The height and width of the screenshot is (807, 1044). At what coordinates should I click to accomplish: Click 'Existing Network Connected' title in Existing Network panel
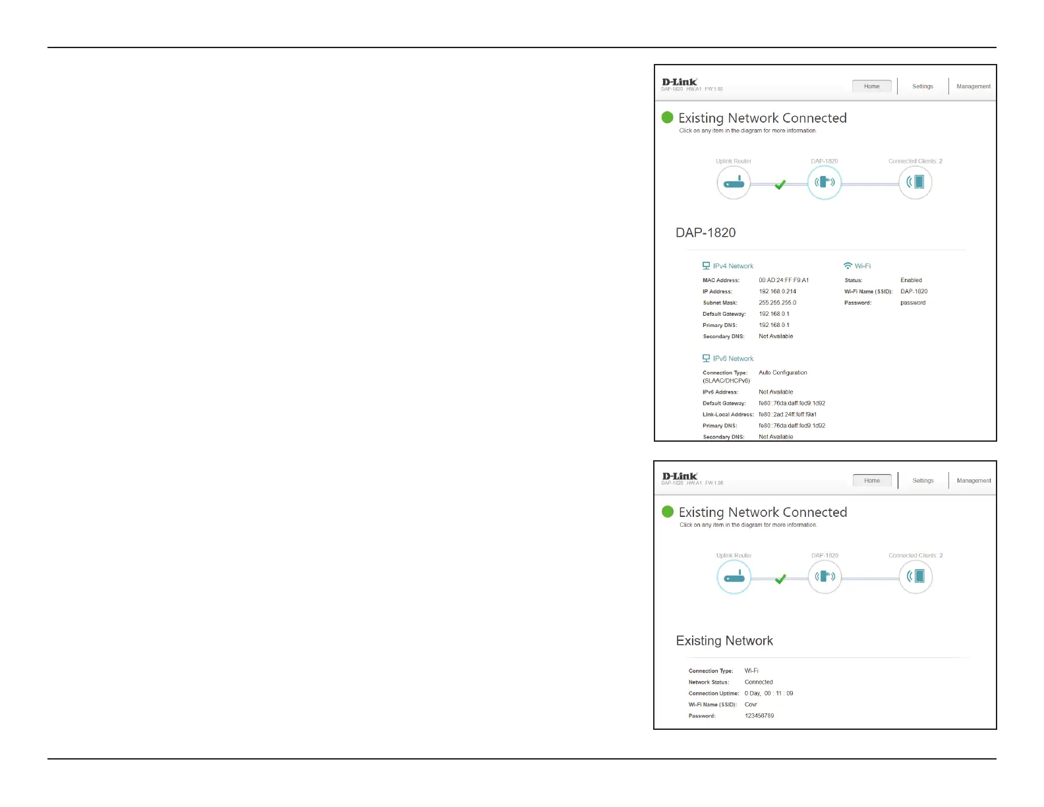[x=763, y=512]
